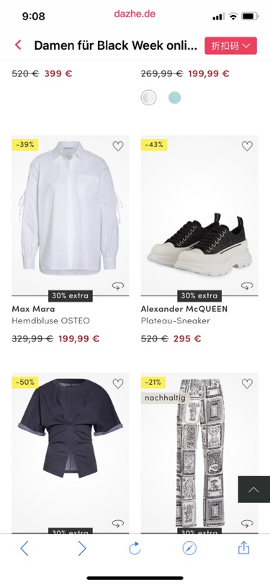
Task: Jump to top with the up-chevron button
Action: click(254, 489)
